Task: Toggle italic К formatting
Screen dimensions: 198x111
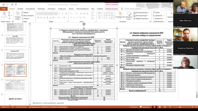Action: tap(41, 18)
